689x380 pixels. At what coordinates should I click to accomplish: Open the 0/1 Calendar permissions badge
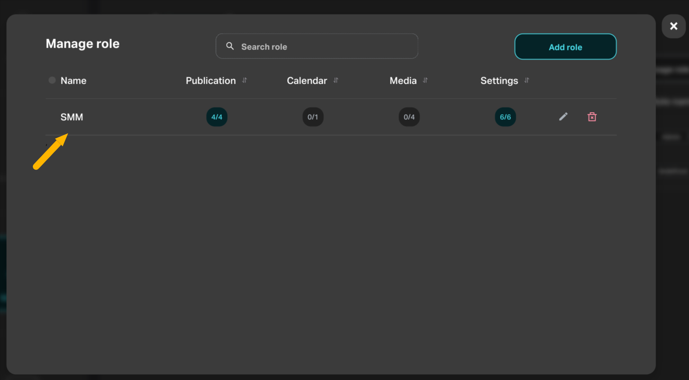(x=312, y=117)
